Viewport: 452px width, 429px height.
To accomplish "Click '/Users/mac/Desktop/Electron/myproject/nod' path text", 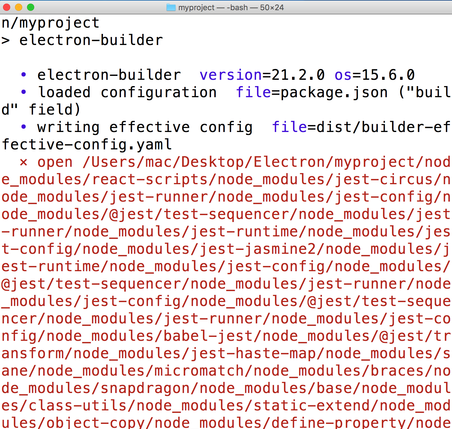I will point(267,162).
